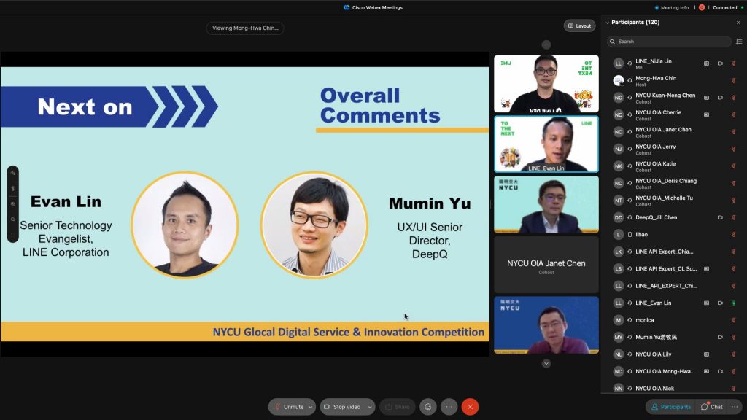747x420 pixels.
Task: Click the card icon for NYCU OIA Lily
Action: (x=706, y=354)
